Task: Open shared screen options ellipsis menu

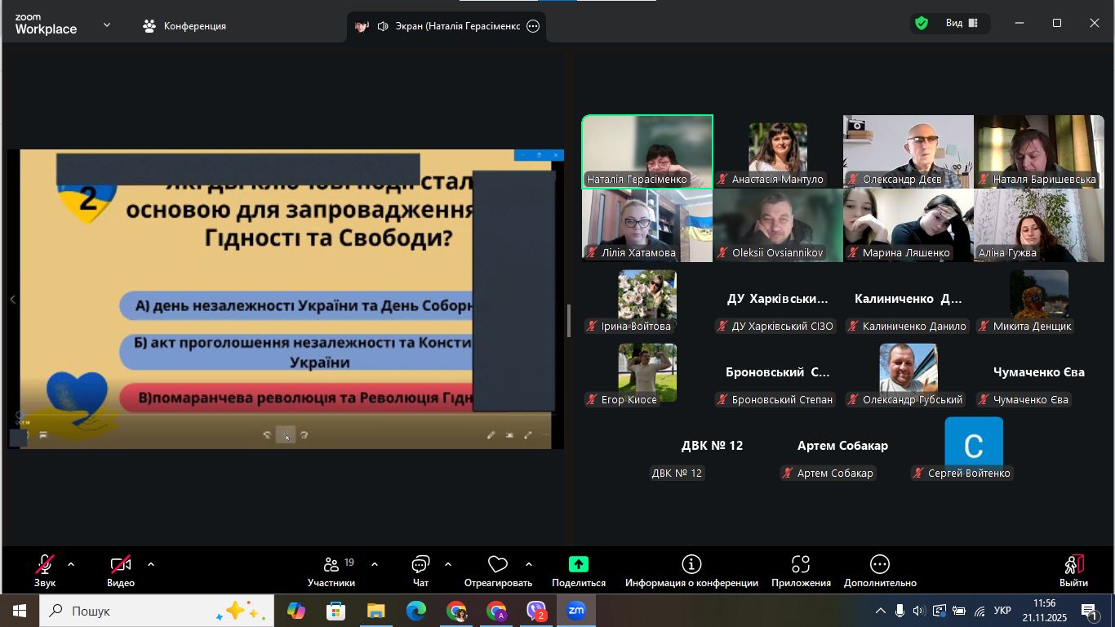Action: pos(533,26)
